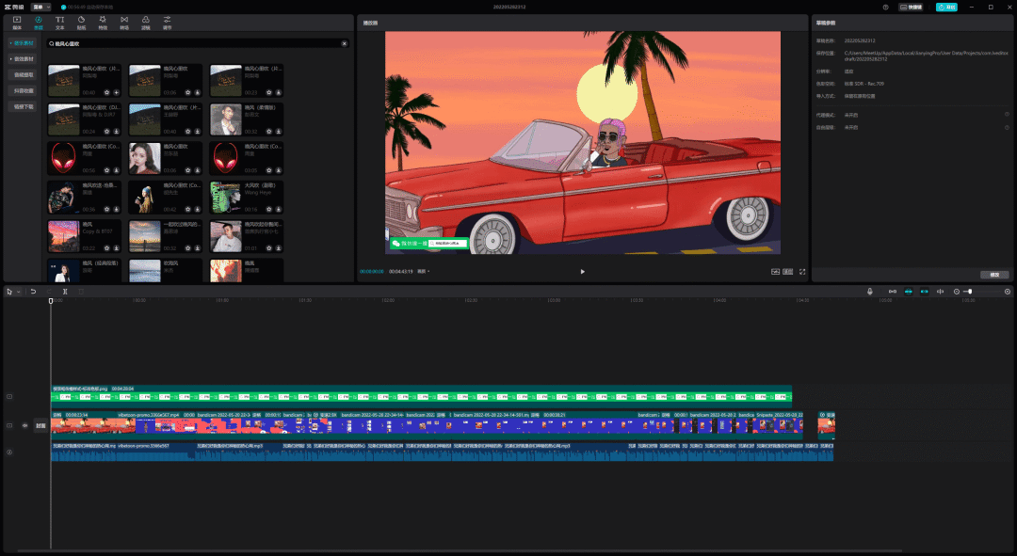The image size is (1017, 556).
Task: Favorite the 03:05 alien cover song
Action: point(269,170)
